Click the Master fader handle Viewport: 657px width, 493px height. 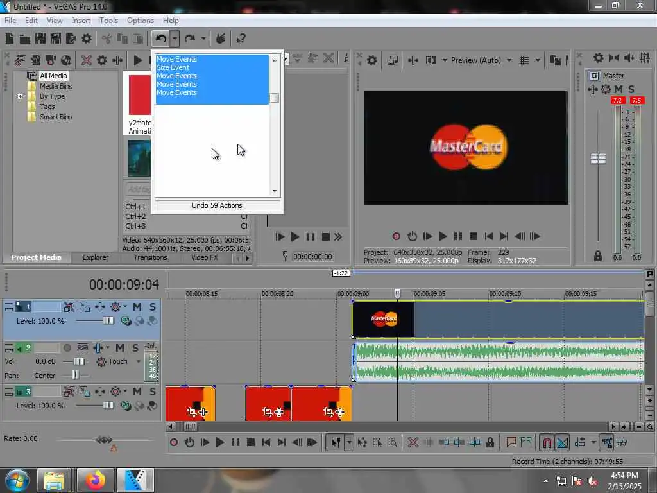tap(598, 159)
